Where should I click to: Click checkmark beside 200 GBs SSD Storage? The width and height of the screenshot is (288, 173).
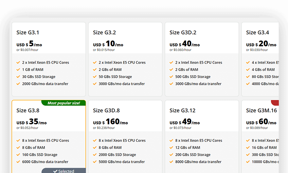point(172,155)
